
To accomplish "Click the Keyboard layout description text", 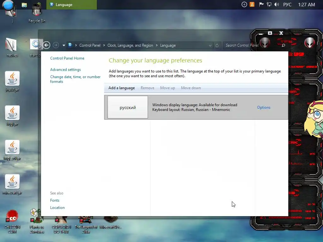I will click(191, 110).
